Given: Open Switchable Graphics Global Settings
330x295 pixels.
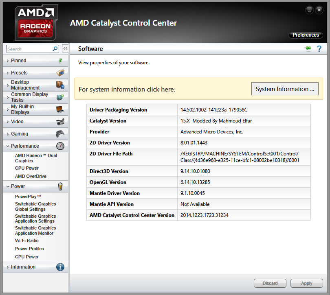Looking at the screenshot, I should [x=35, y=206].
